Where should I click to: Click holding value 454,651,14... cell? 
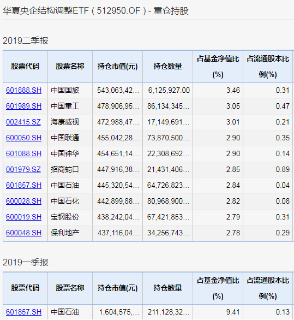tap(118, 153)
